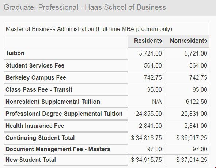This screenshot has height=168, width=216.
Task: Click the Residents column header
Action: click(148, 41)
